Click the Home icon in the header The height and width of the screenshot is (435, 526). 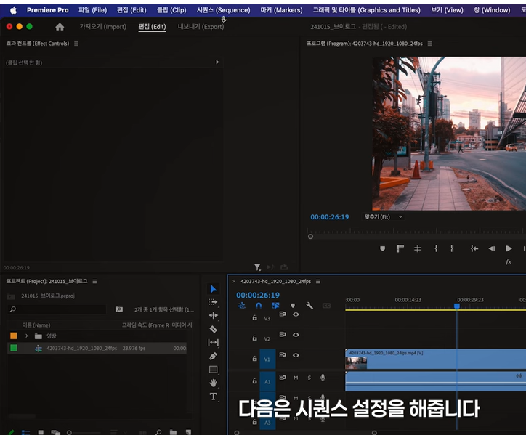pos(60,27)
